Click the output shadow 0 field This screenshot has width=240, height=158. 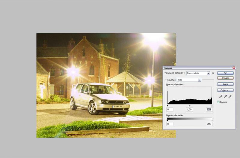170,124
